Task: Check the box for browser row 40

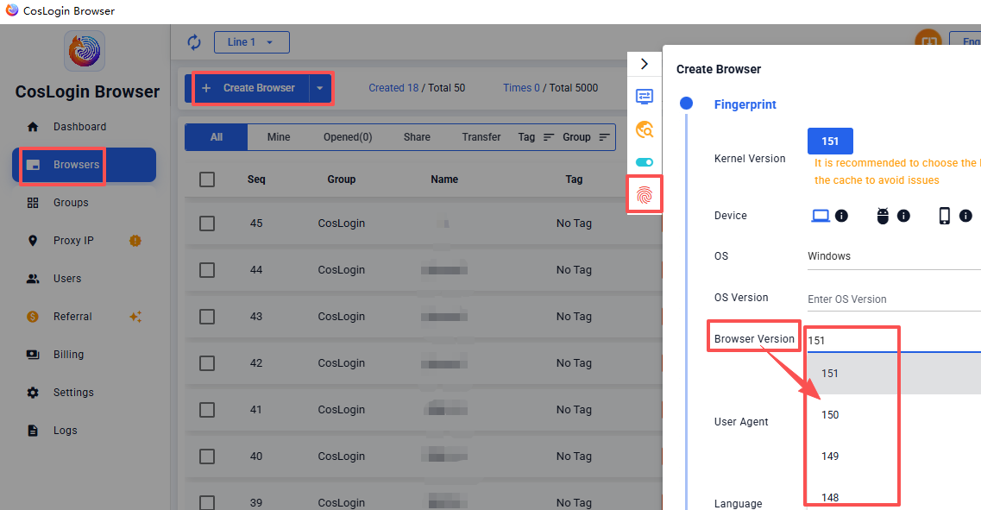Action: tap(207, 456)
